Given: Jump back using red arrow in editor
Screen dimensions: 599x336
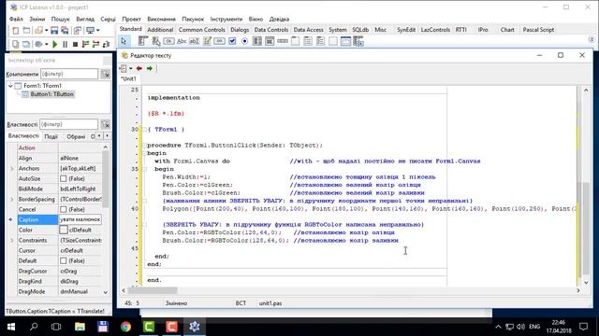Looking at the screenshot, I should (139, 68).
